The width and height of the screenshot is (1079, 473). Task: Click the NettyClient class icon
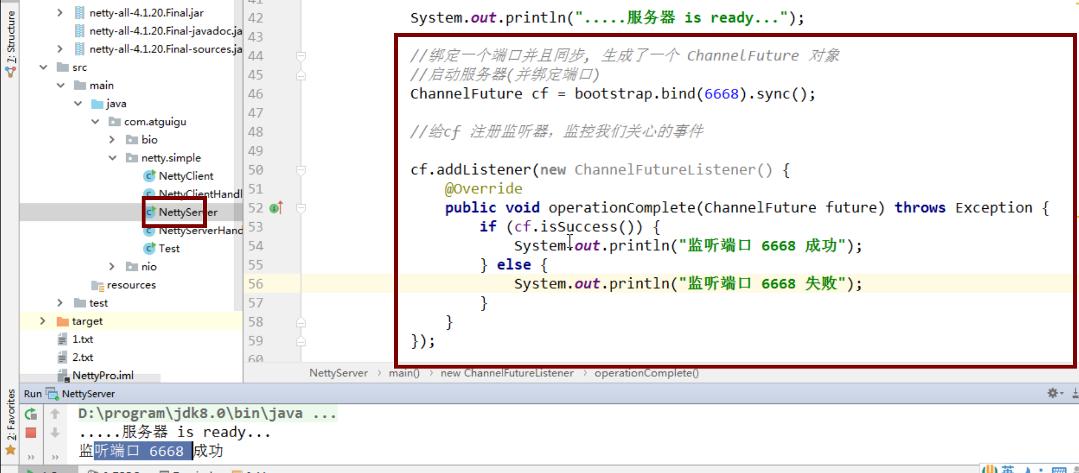[x=149, y=176]
